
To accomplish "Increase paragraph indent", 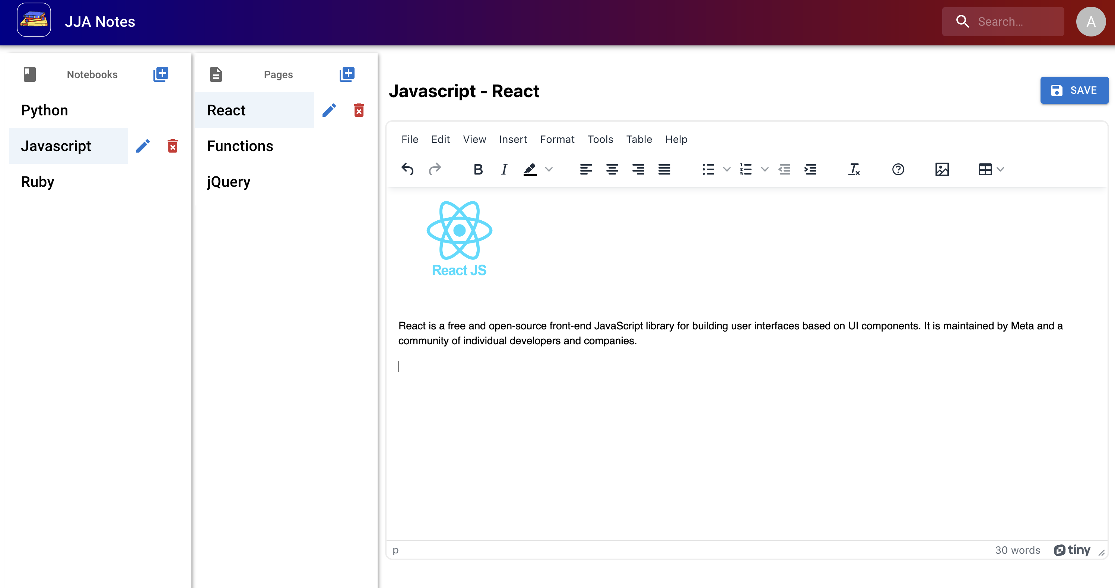I will point(810,169).
